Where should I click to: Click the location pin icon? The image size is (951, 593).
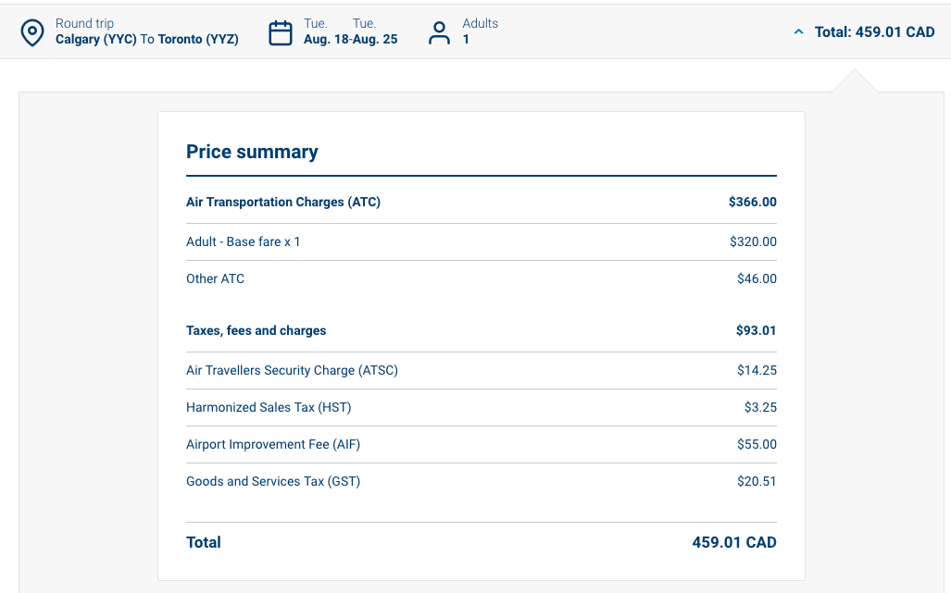click(32, 32)
